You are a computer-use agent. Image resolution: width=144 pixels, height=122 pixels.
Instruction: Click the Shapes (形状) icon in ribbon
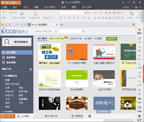click(132, 13)
